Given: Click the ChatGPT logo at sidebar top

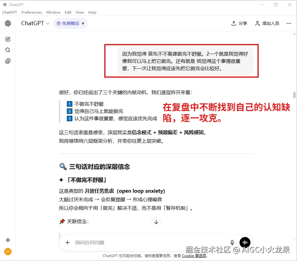Looking at the screenshot, I should tap(8, 23).
